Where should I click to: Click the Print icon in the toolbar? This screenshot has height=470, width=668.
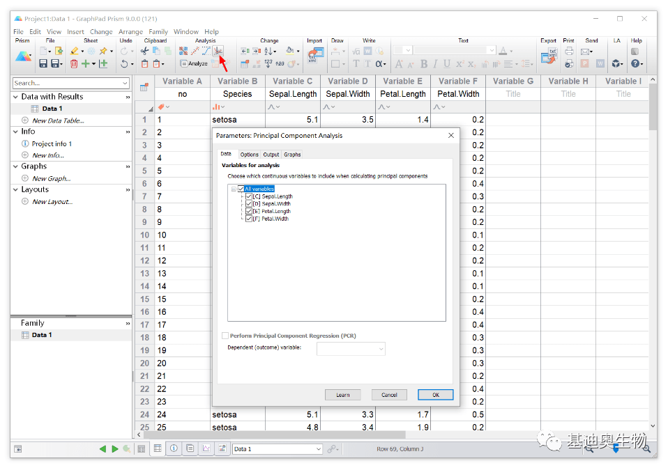pos(569,51)
